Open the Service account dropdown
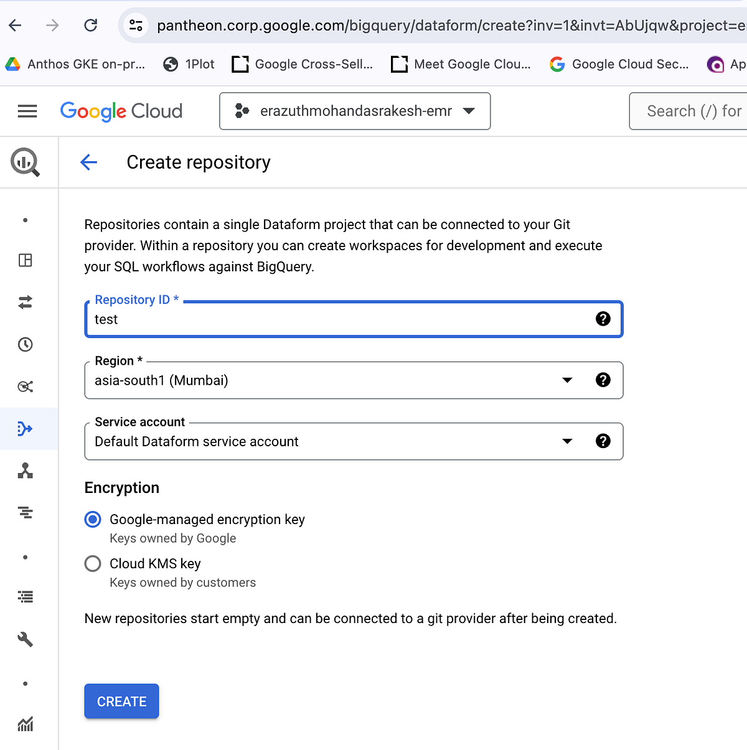This screenshot has width=747, height=750. click(567, 441)
